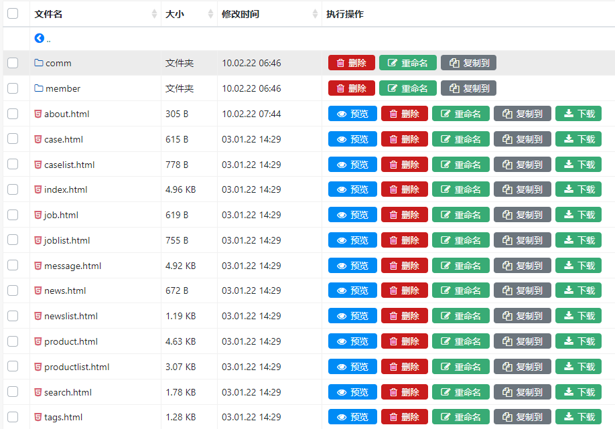Viewport: 615px width, 429px height.
Task: Download the newslist.html file
Action: pyautogui.click(x=578, y=316)
